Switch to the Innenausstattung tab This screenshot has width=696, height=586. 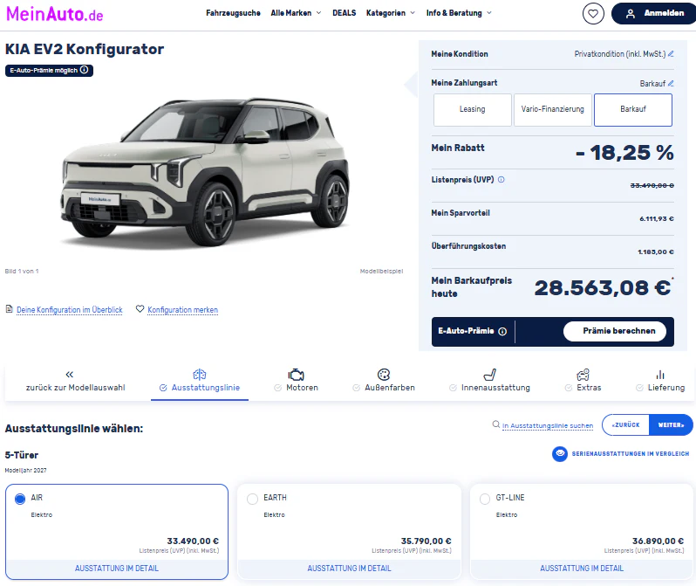pos(489,382)
